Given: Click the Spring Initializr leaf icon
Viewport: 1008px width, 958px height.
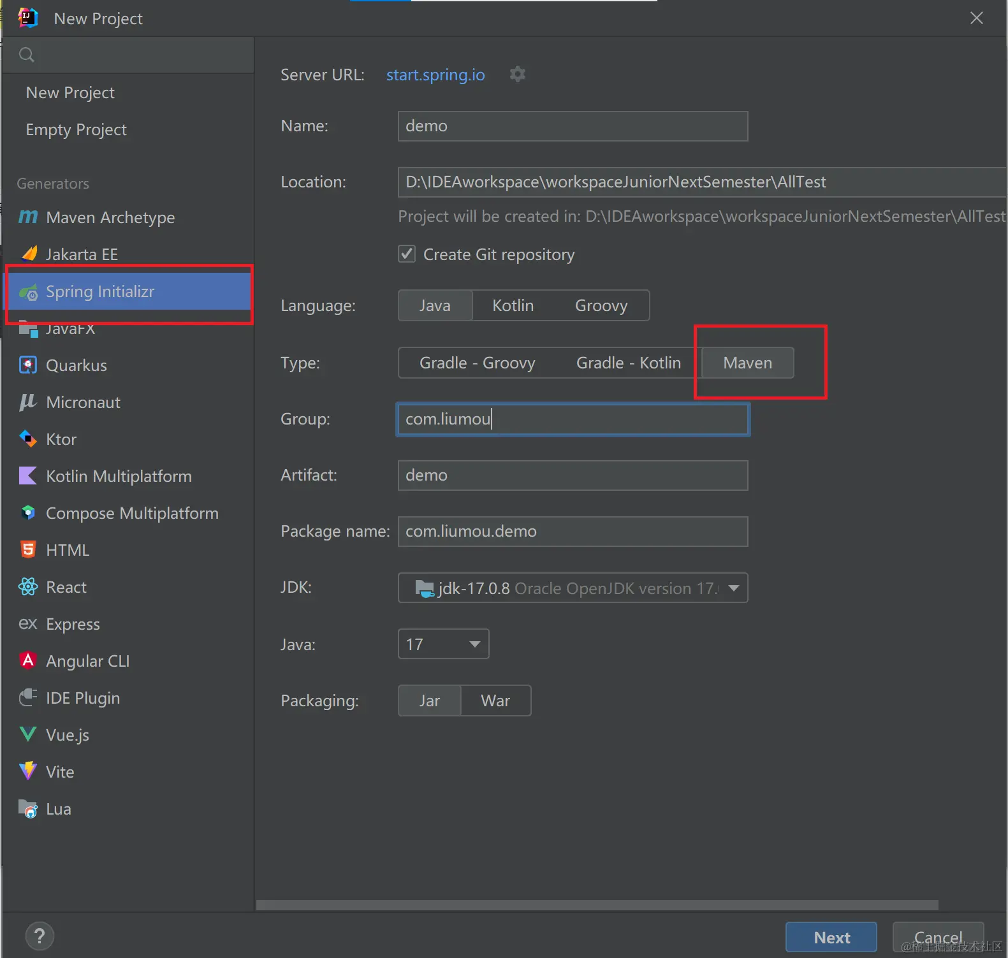Looking at the screenshot, I should click(29, 293).
